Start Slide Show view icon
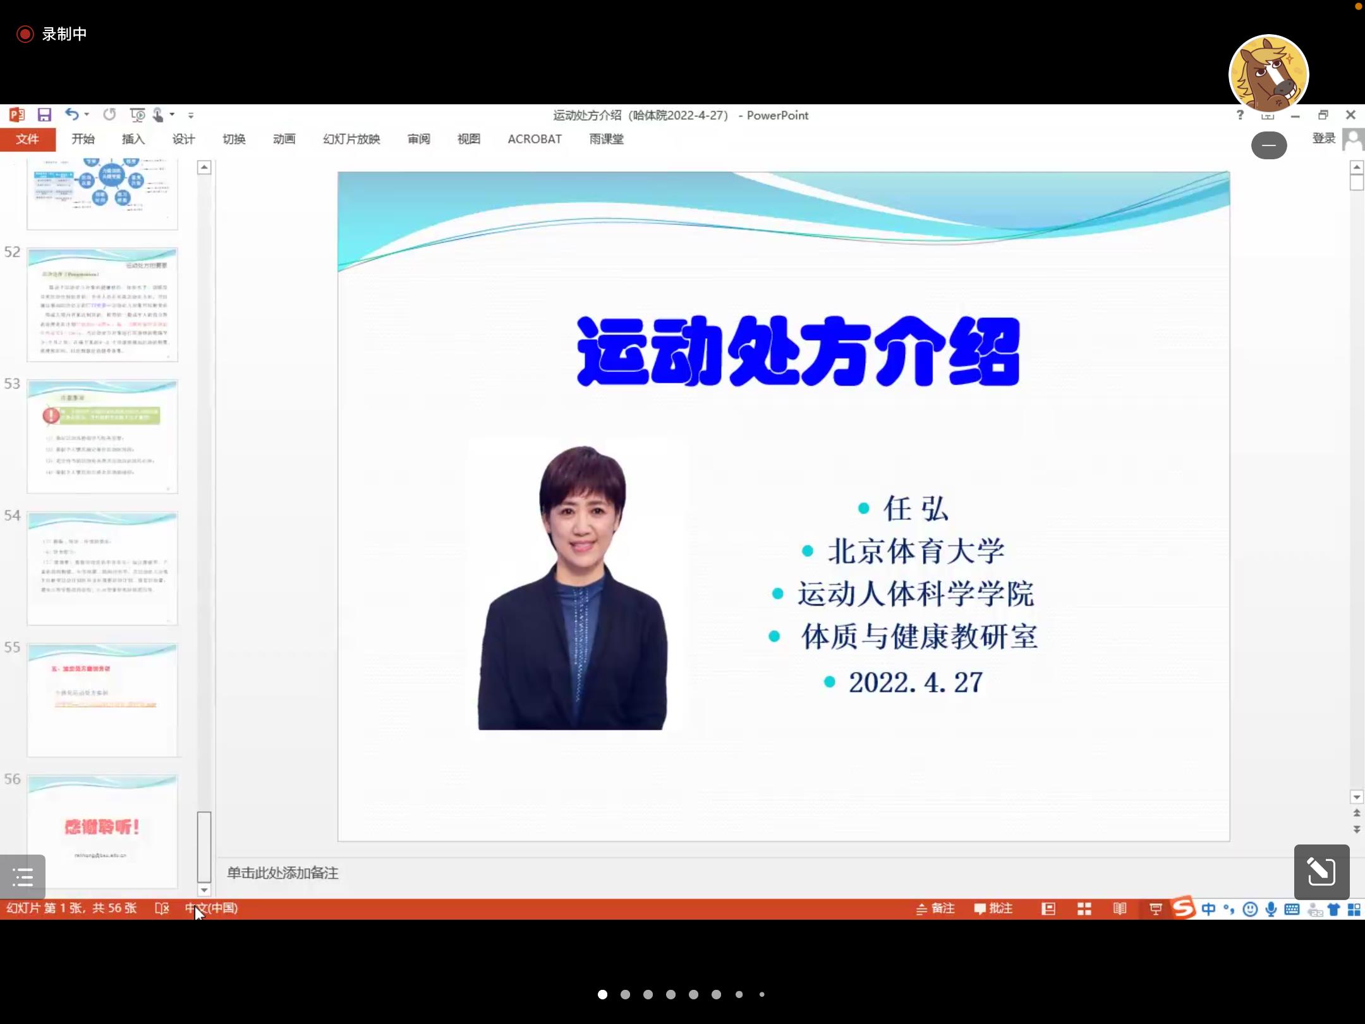 click(1156, 909)
